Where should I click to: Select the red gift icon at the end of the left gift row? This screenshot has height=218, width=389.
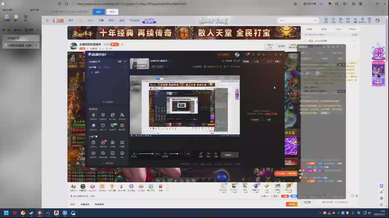coord(160,187)
